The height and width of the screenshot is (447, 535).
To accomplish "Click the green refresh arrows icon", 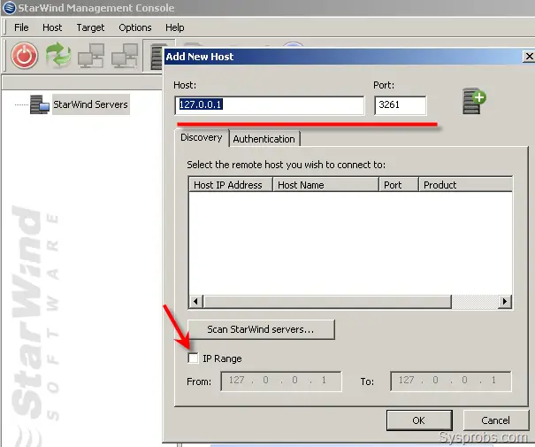I will (x=58, y=55).
